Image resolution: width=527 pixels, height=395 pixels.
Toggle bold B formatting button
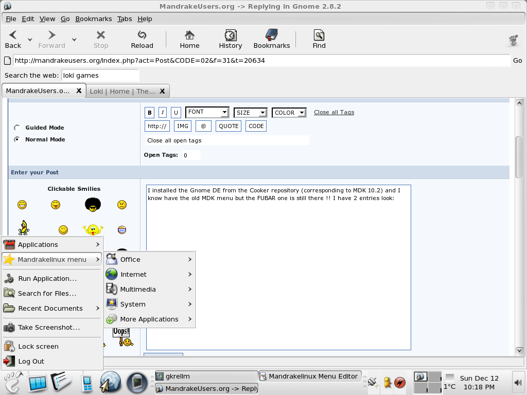click(150, 113)
